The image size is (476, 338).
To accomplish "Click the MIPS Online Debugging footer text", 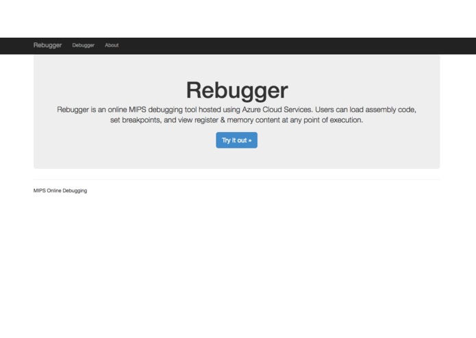I will click(x=60, y=191).
